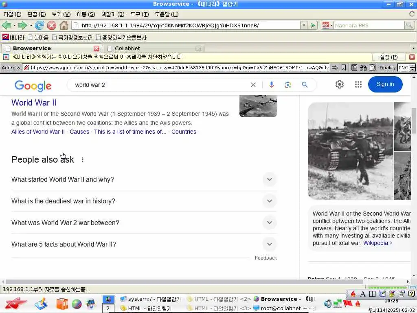The image size is (417, 313).
Task: Click the Google search magnifier icon
Action: 305,85
